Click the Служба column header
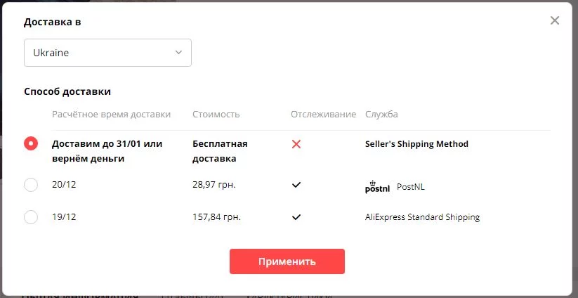Screen dimensions: 578x298 tap(381, 115)
